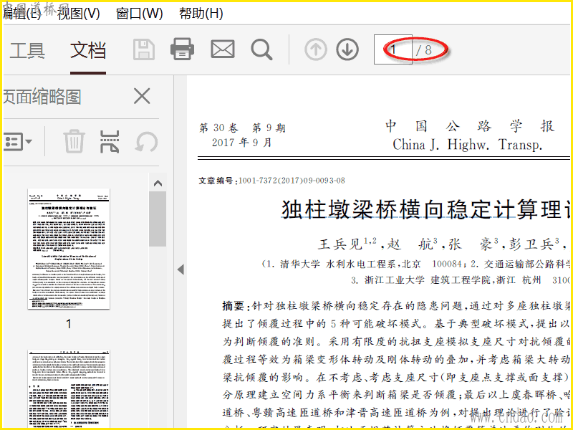Click the journal name China J. Highw. Transp.
The width and height of the screenshot is (573, 430).
click(x=468, y=145)
